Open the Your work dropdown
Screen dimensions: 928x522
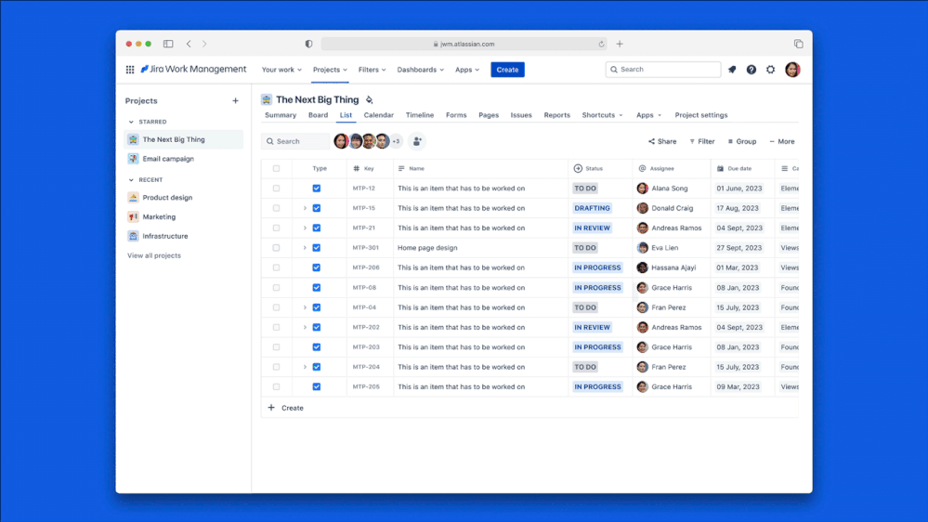281,70
